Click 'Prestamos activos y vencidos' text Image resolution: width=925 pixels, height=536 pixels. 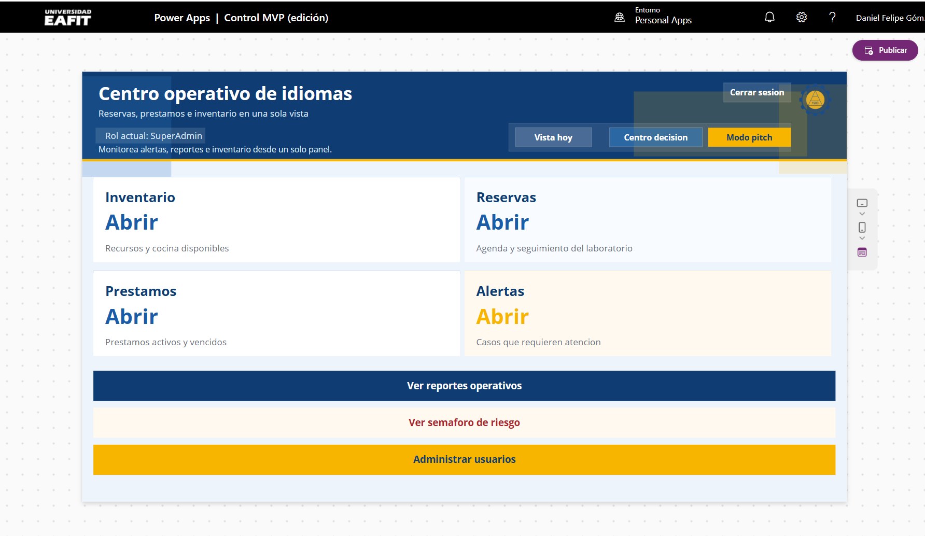click(166, 342)
